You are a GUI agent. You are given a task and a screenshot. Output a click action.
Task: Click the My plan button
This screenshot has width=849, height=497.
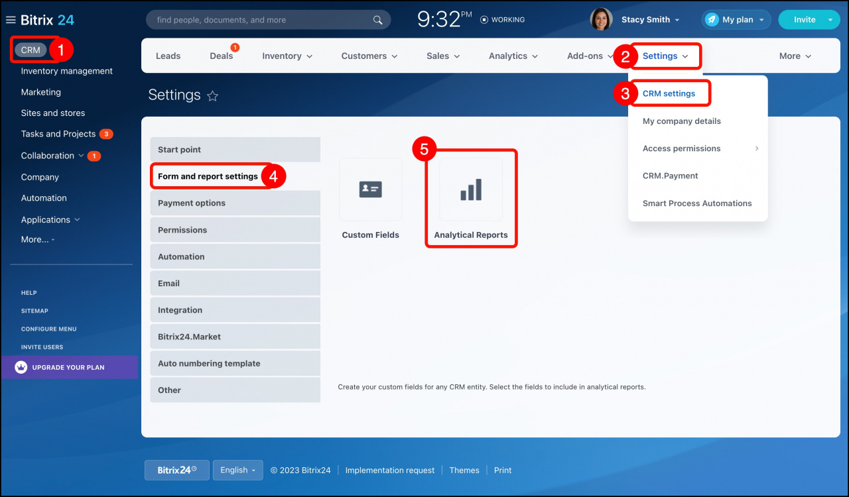[x=736, y=20]
